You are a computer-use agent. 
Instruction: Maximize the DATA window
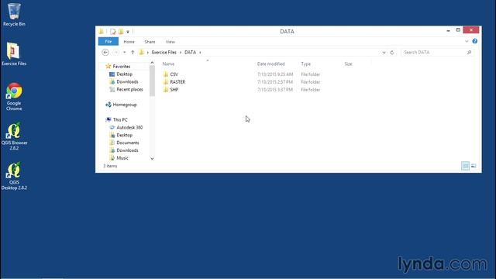coord(458,30)
